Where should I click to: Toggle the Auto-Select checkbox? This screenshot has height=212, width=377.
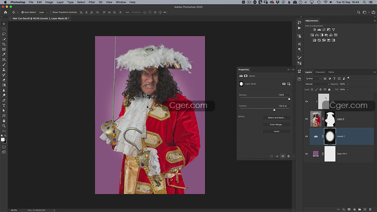22,12
